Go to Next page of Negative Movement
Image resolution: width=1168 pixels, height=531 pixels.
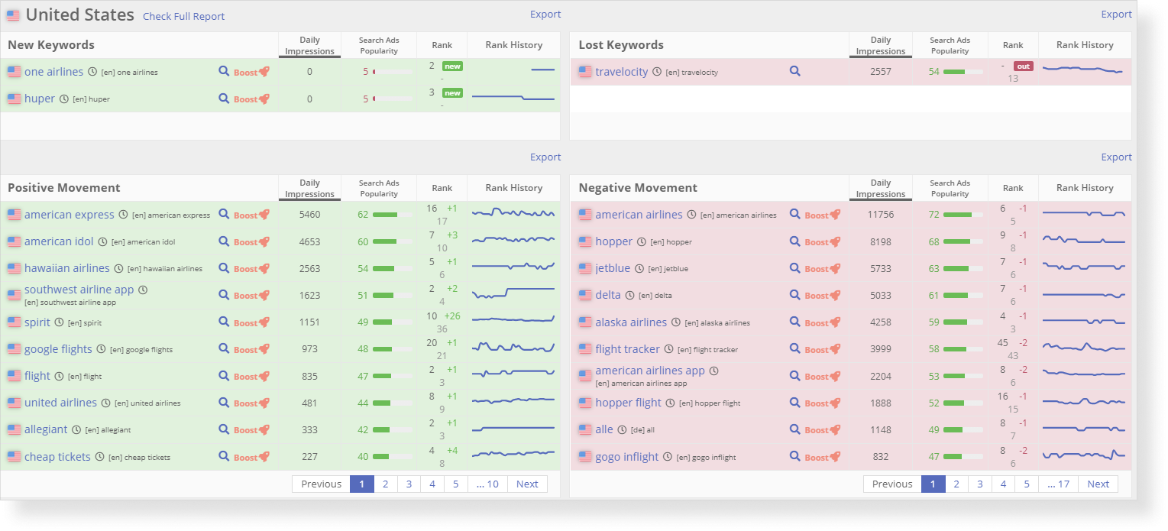[1098, 484]
